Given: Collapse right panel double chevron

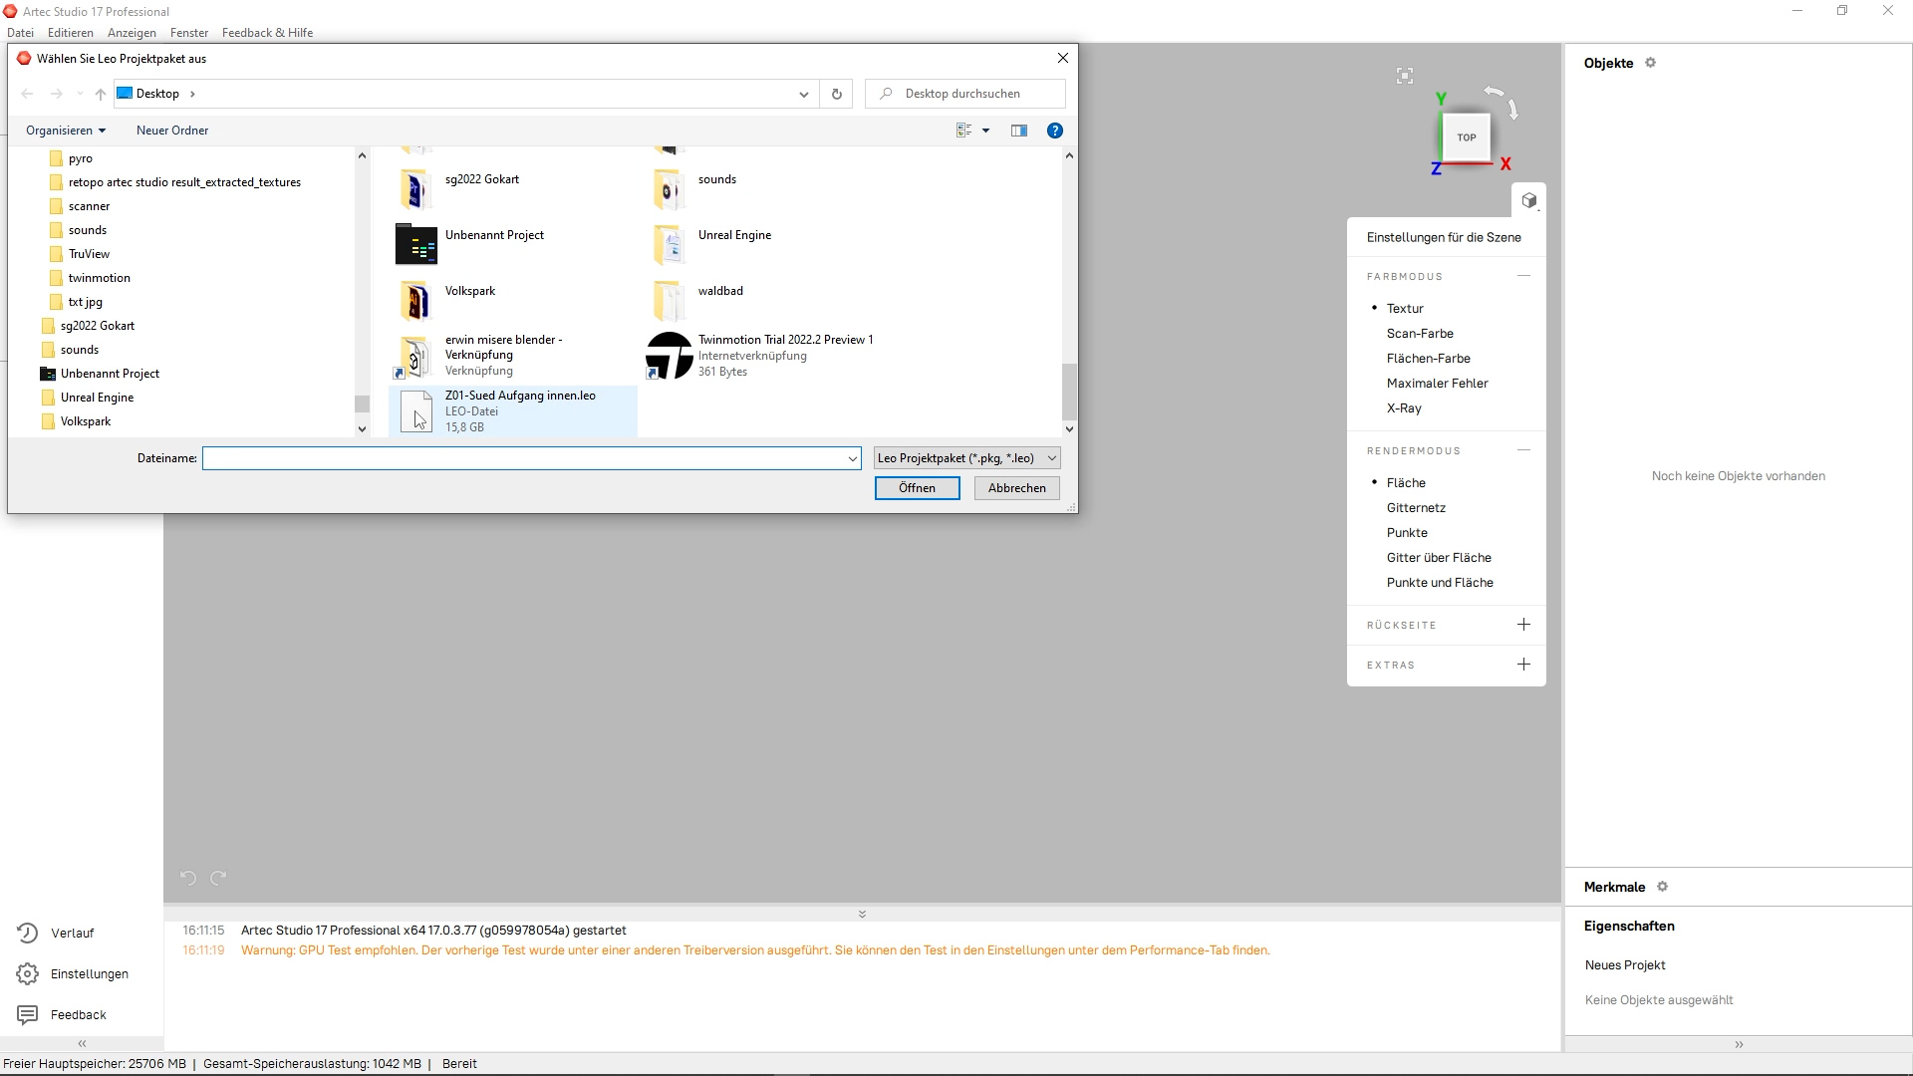Looking at the screenshot, I should [1739, 1044].
